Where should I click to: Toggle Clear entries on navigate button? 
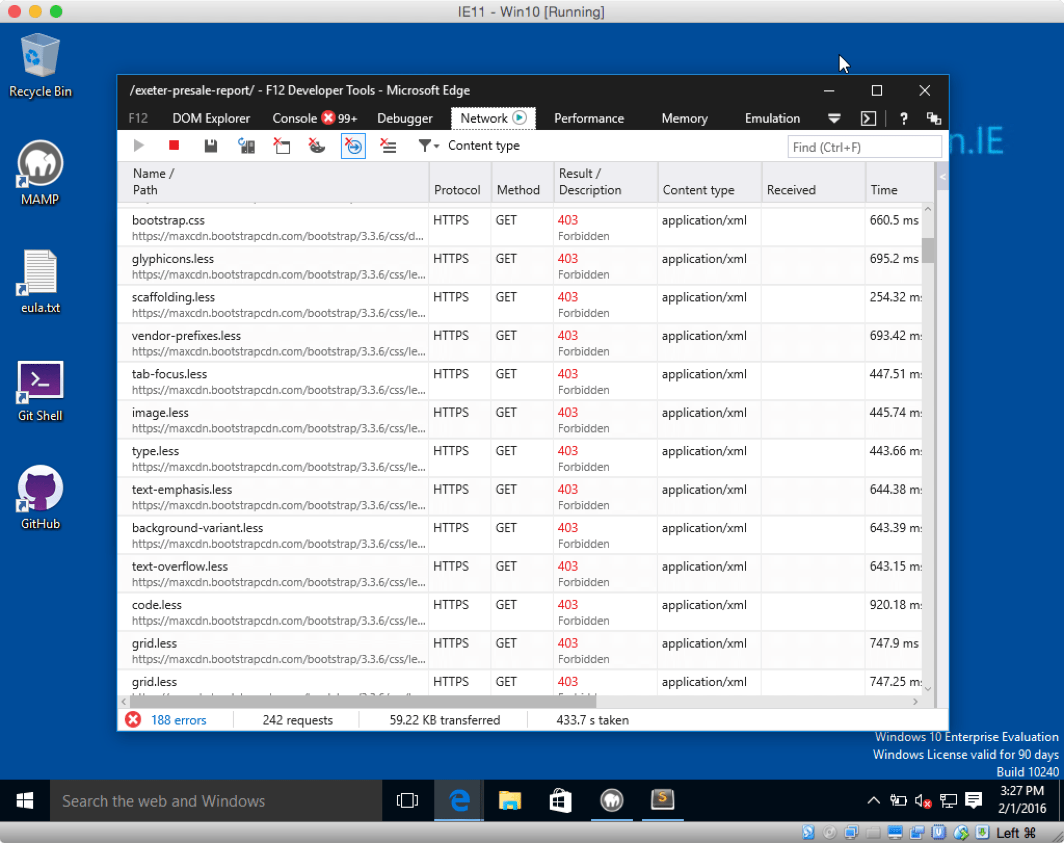(x=353, y=146)
